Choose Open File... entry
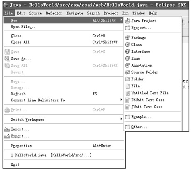This screenshot has height=171, width=191. pyautogui.click(x=63, y=27)
